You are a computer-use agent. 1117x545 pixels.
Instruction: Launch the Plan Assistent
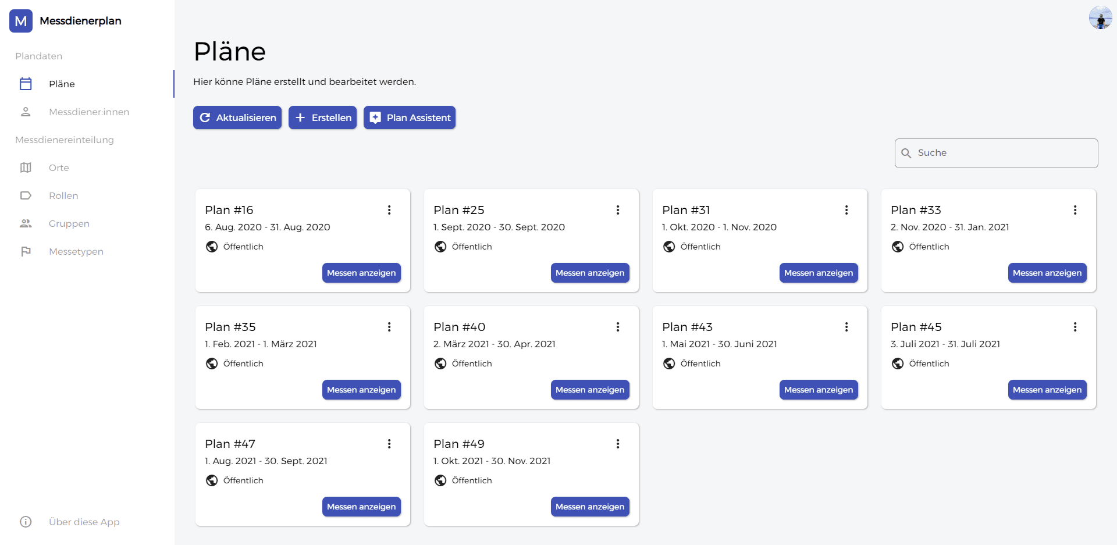pos(410,117)
